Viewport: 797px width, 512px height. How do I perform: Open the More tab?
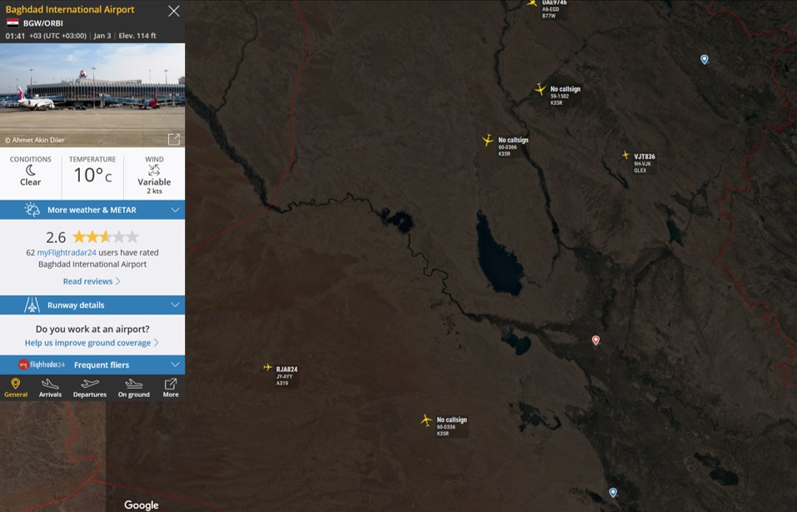pos(171,388)
